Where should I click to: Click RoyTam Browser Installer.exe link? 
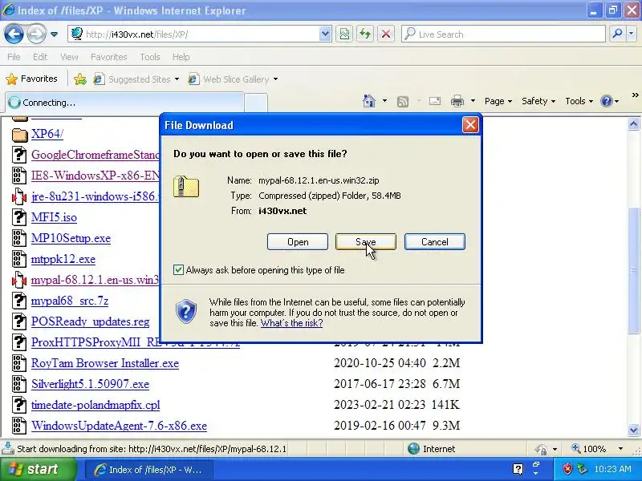pyautogui.click(x=105, y=363)
